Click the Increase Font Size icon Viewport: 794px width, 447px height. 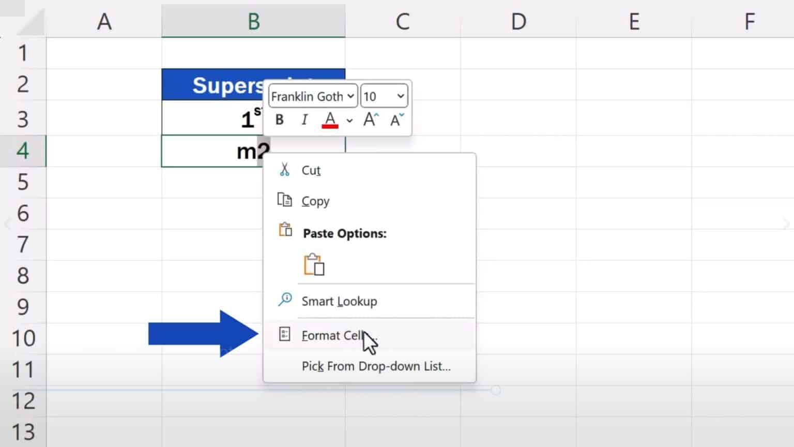point(370,120)
